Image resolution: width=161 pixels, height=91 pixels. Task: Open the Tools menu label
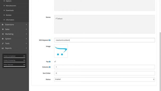[7, 43]
